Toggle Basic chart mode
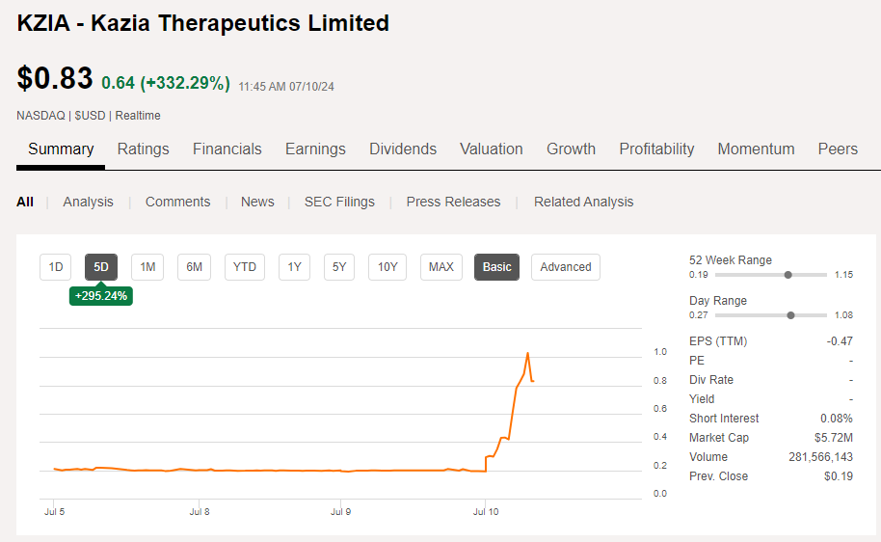This screenshot has height=542, width=881. (x=496, y=267)
